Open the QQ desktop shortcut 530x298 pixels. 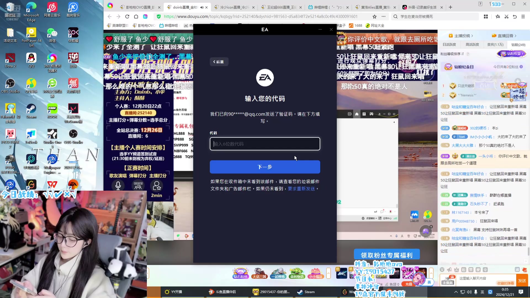pos(31,60)
